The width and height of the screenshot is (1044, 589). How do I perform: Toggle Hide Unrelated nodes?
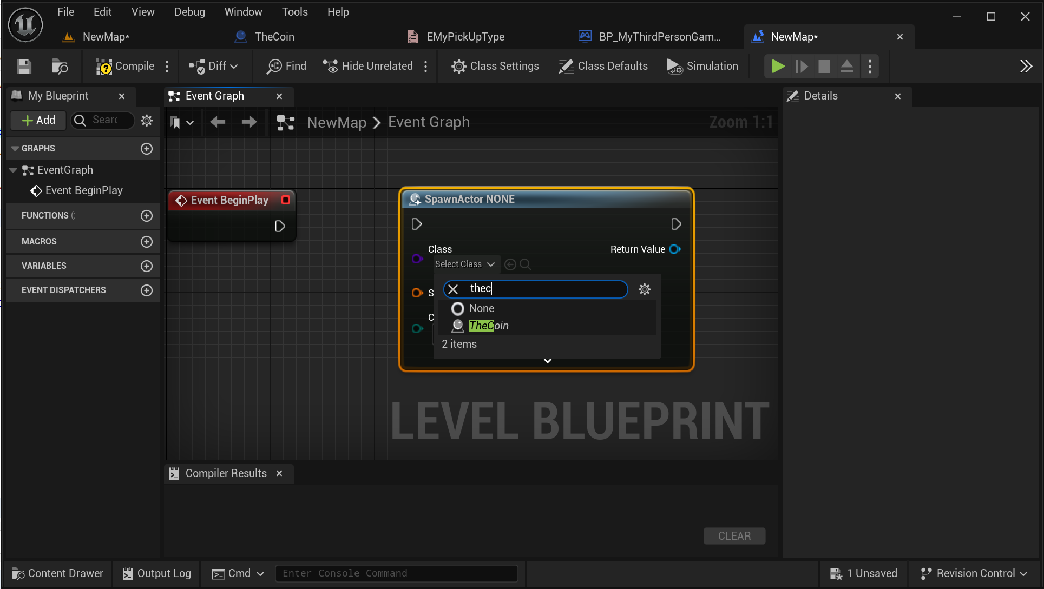click(368, 66)
